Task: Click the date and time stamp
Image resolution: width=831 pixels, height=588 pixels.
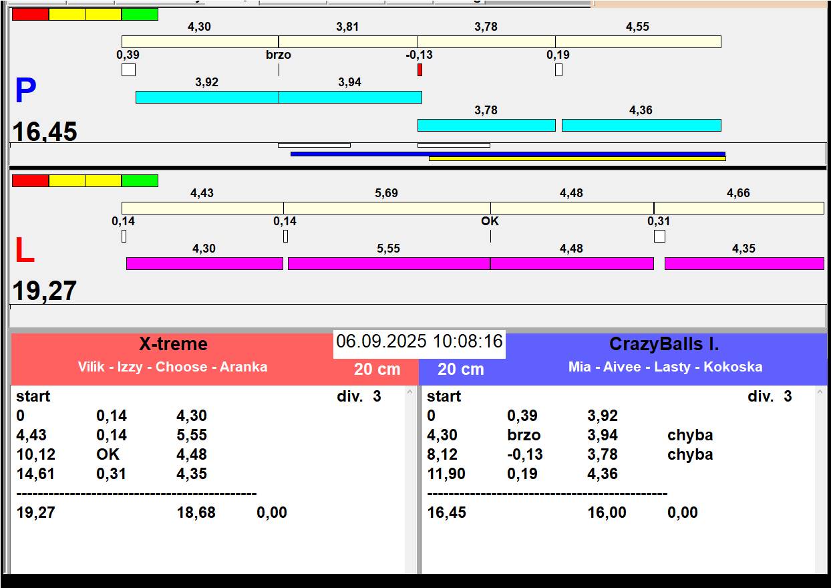Action: tap(419, 341)
